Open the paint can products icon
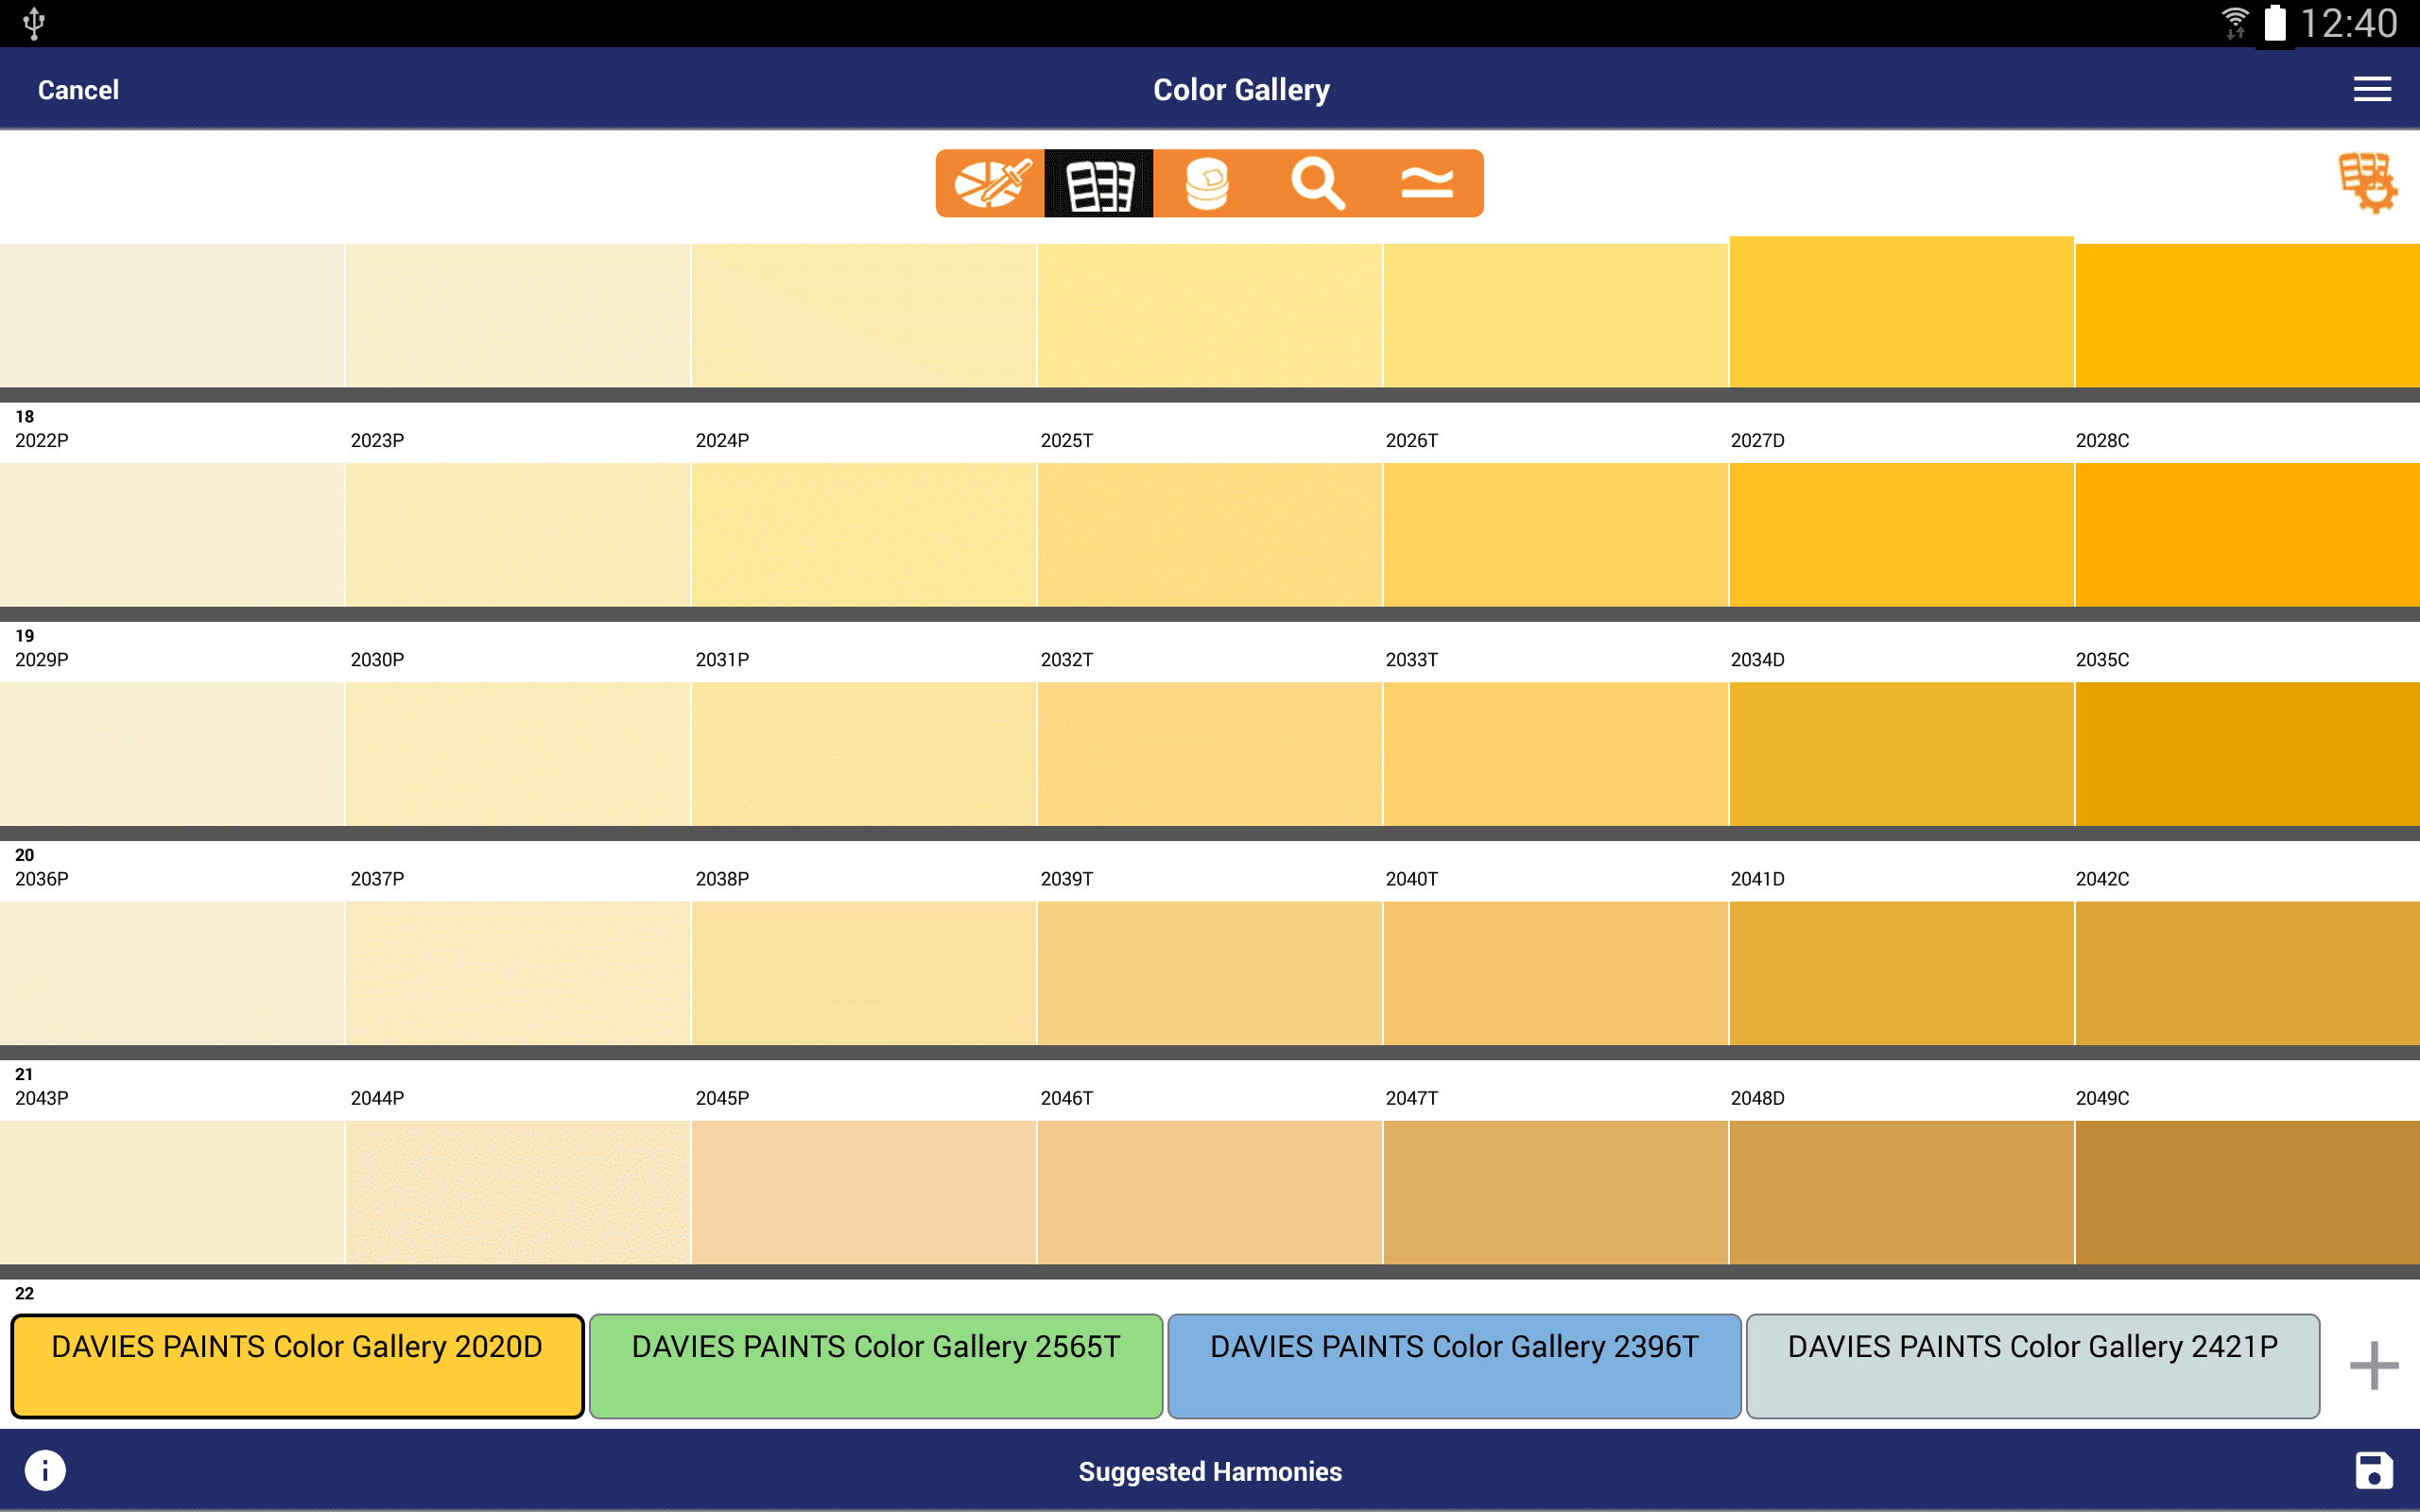This screenshot has height=1512, width=2420. 1207,183
